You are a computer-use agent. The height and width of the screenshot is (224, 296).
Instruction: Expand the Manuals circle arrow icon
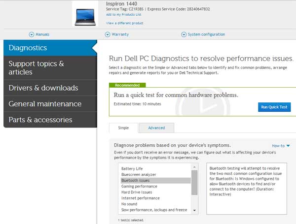(x=32, y=34)
